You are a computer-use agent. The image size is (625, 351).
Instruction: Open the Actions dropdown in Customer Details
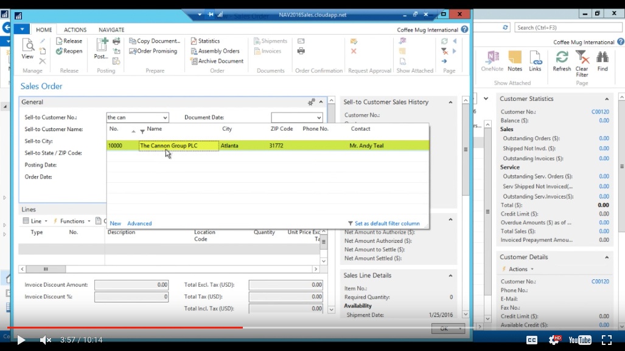[x=518, y=269]
